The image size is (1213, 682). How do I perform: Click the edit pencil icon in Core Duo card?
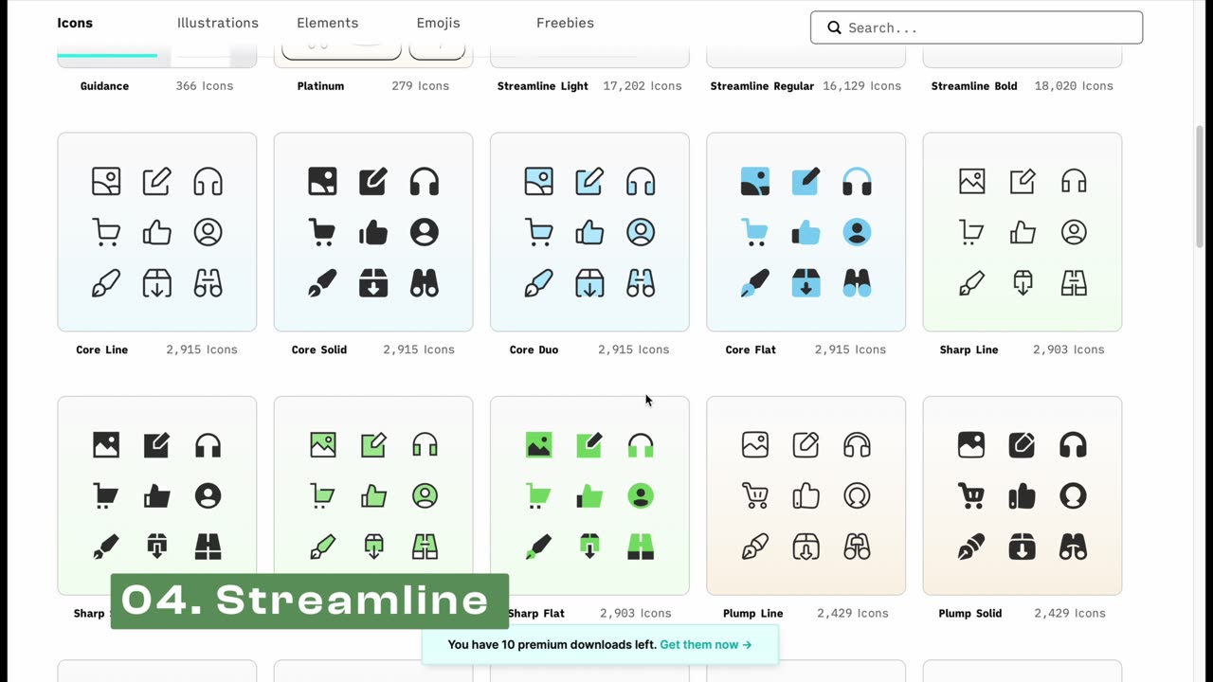[589, 181]
